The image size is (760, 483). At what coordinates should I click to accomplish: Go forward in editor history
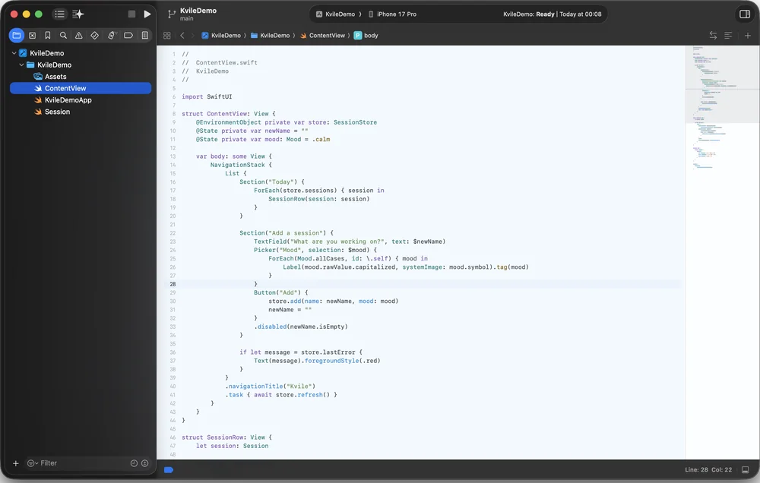click(x=192, y=36)
